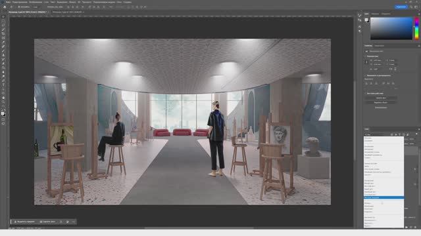Viewport: 421px width, 236px height.
Task: Switch to the Градиенты tab
Action: point(386,14)
